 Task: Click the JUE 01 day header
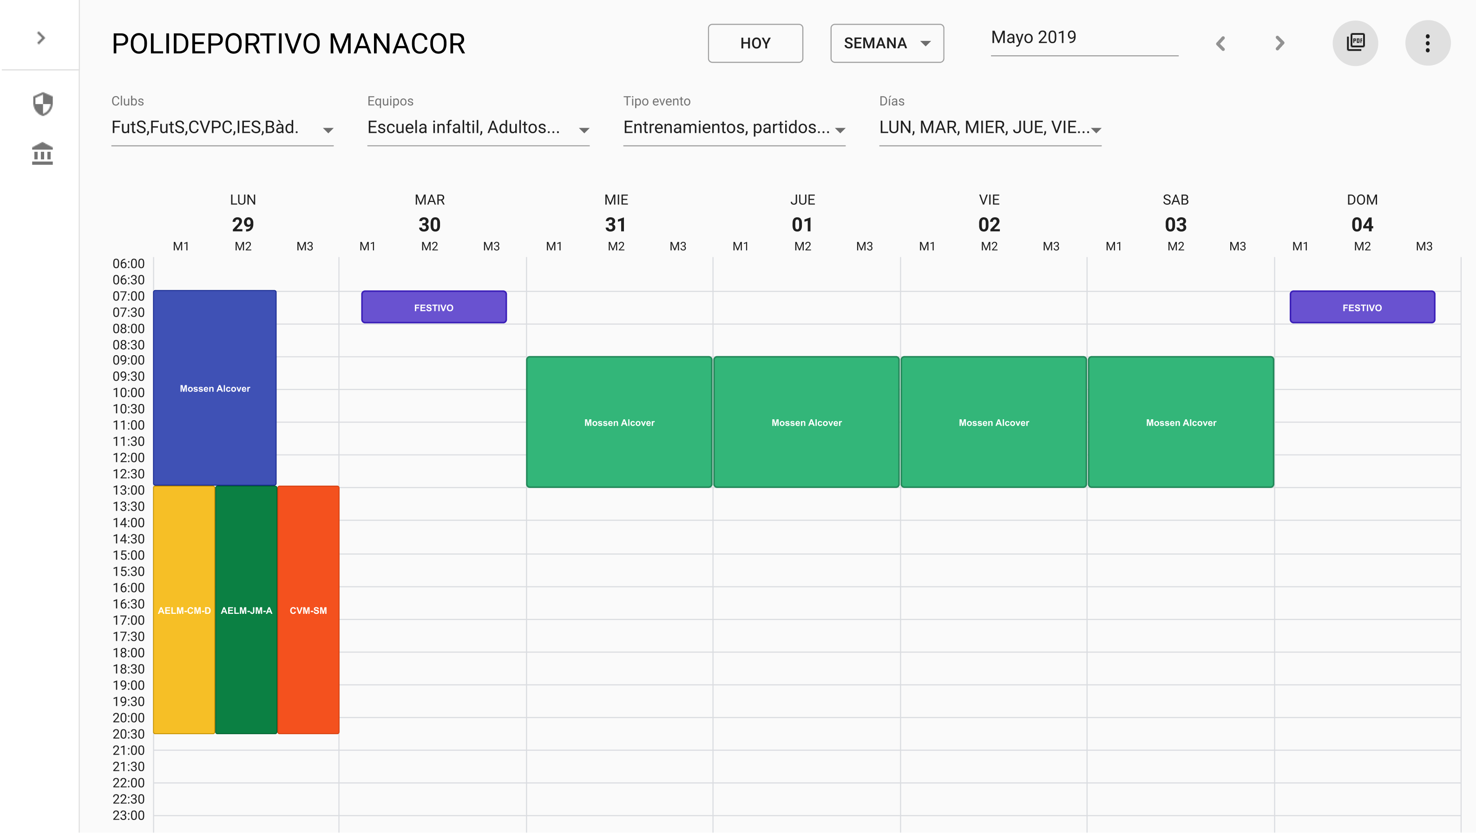click(802, 213)
